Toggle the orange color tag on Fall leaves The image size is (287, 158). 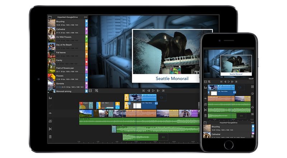pyautogui.click(x=86, y=54)
